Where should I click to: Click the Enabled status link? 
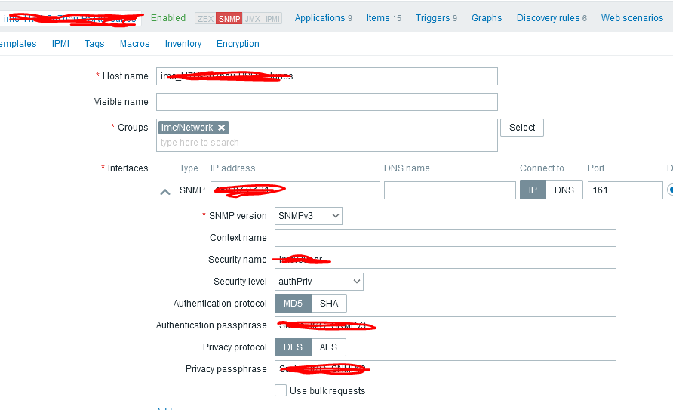168,18
